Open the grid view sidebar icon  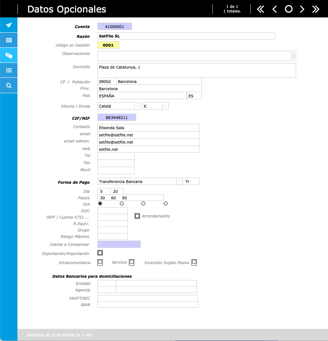[x=9, y=40]
